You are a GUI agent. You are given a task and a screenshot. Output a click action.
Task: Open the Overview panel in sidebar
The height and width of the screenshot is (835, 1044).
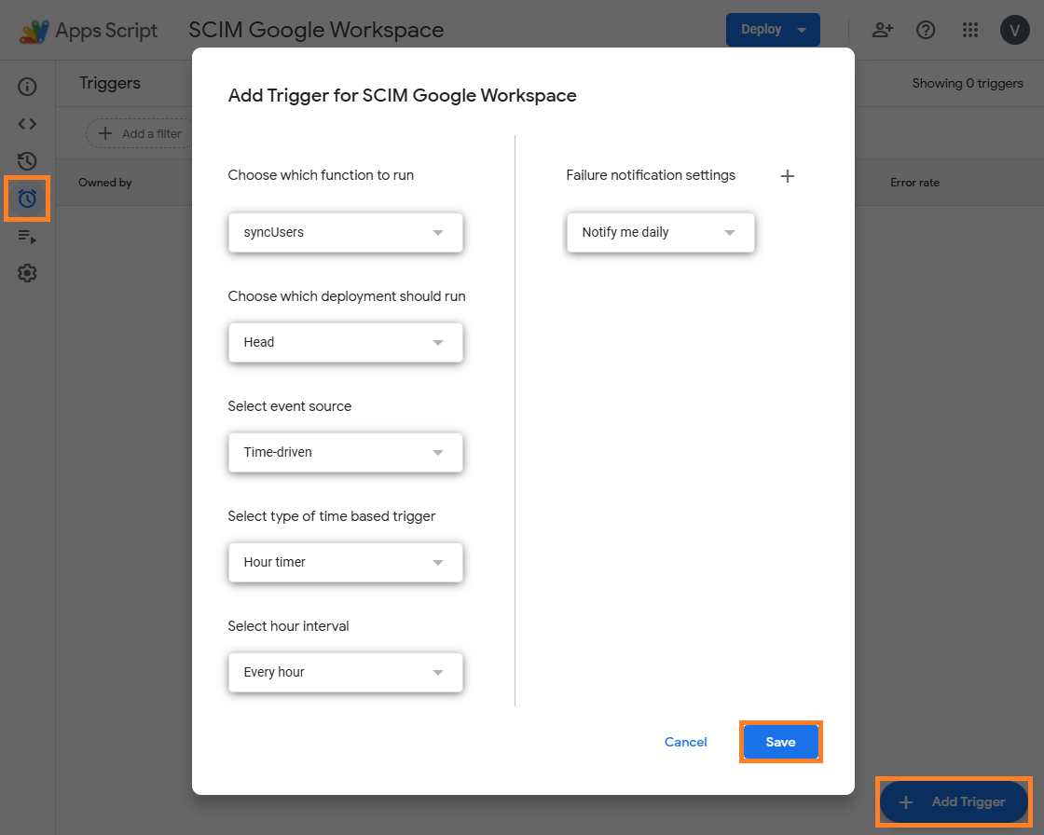26,86
